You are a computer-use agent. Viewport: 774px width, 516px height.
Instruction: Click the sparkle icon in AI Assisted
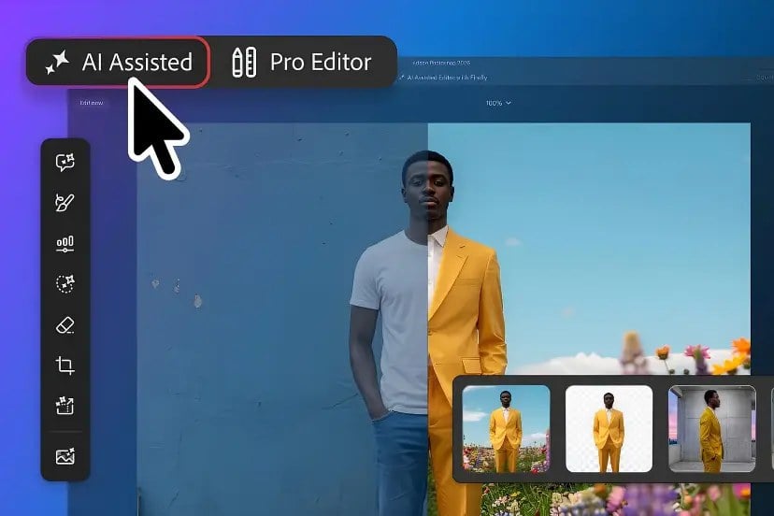coord(57,63)
